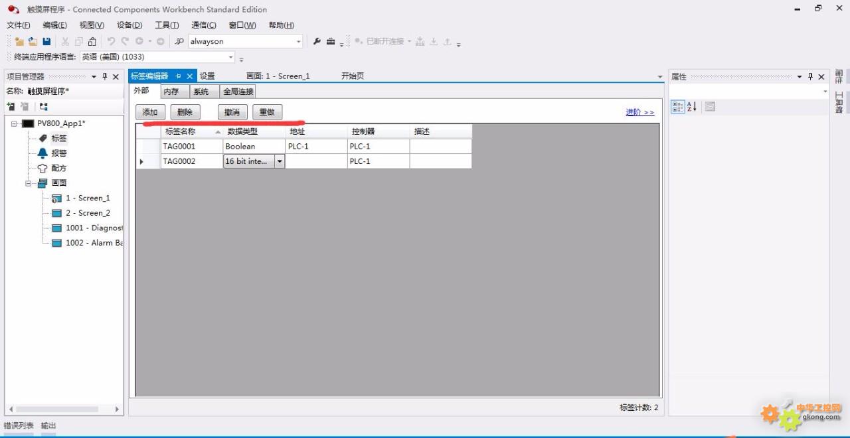Open the Properties object selector dropdown

(x=825, y=92)
